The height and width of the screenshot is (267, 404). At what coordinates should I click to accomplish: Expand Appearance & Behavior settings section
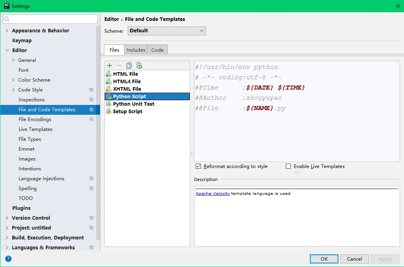7,31
